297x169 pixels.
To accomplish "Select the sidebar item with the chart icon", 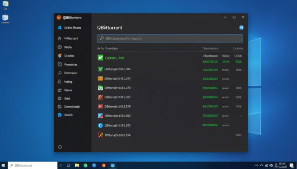I will click(65, 90).
